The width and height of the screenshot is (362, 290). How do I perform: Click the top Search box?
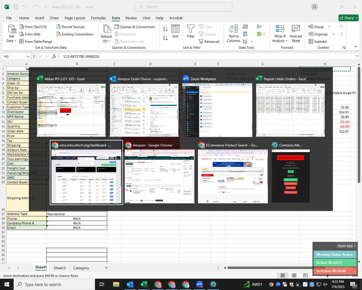[x=183, y=7]
